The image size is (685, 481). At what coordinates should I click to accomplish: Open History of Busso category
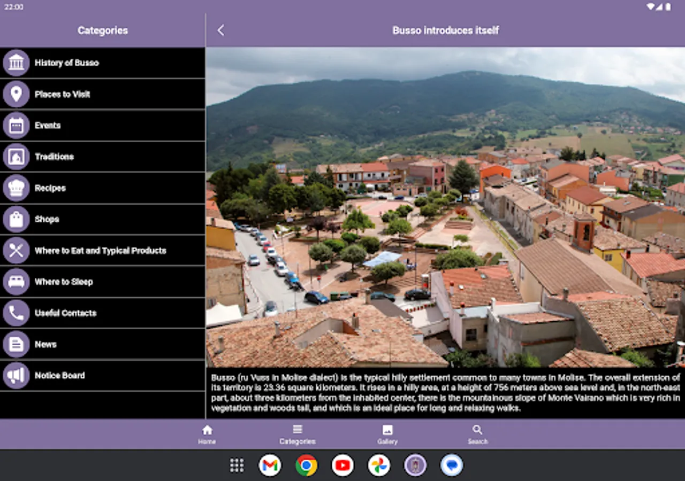pyautogui.click(x=67, y=63)
